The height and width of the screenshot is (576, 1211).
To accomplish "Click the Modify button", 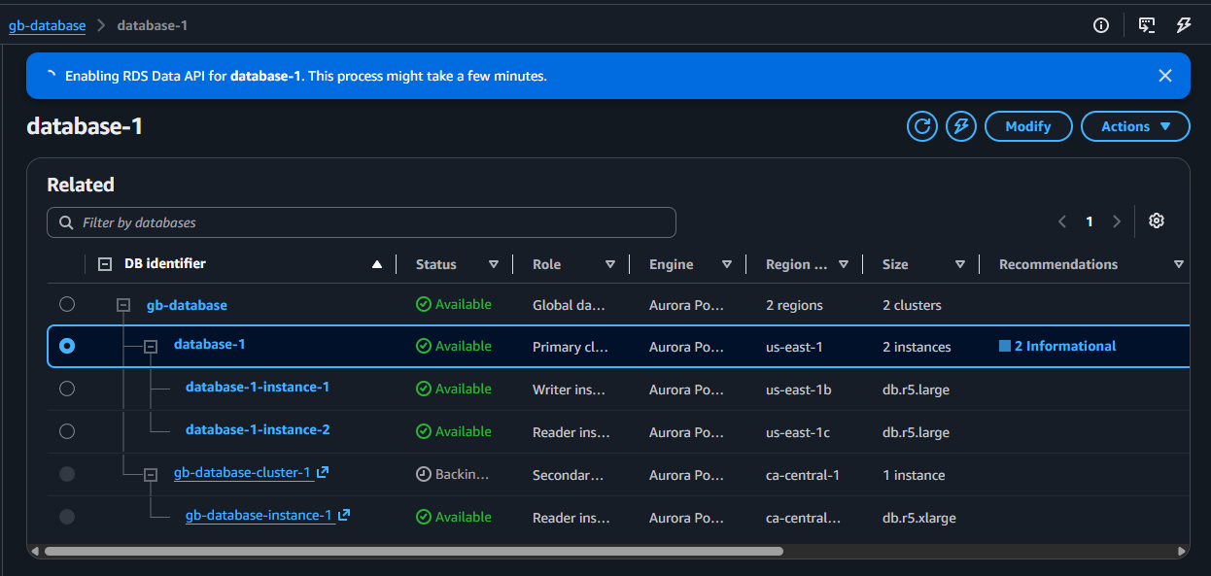I will pyautogui.click(x=1028, y=126).
